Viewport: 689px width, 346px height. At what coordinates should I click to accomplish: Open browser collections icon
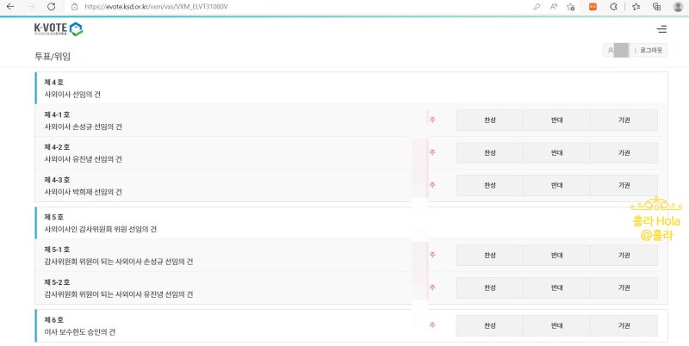click(656, 6)
